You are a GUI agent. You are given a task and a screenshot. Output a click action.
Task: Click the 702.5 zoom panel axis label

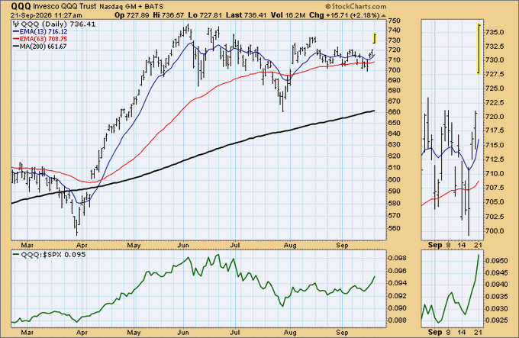click(495, 217)
